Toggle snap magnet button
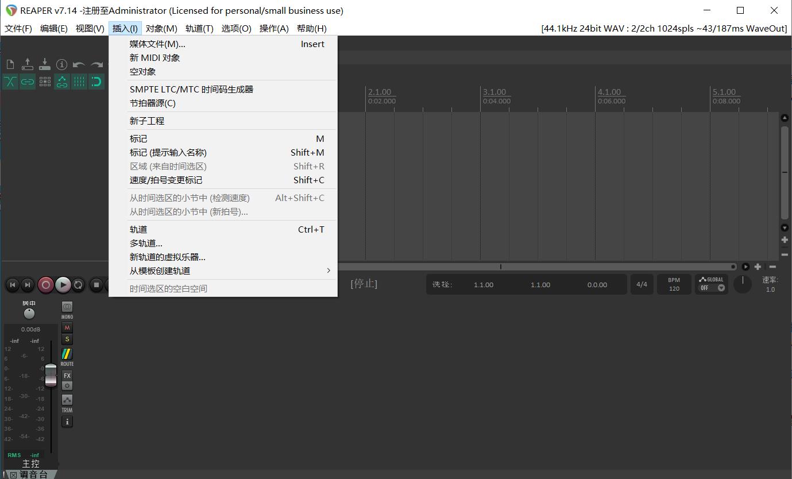This screenshot has height=479, width=792. [96, 82]
